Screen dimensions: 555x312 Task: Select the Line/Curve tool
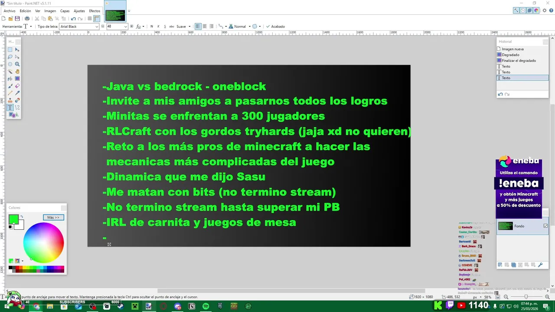point(17,107)
